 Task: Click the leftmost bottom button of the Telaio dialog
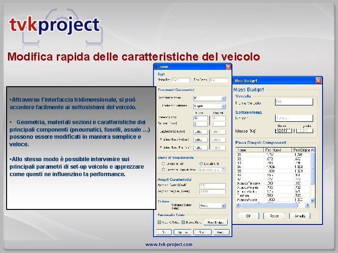164,232
